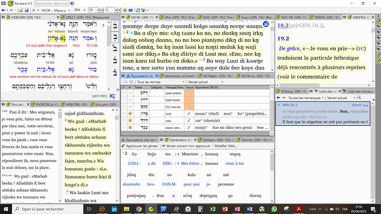This screenshot has height=214, width=381.
Task: Open the Paratext main hamburger menu
Action: (3, 3)
